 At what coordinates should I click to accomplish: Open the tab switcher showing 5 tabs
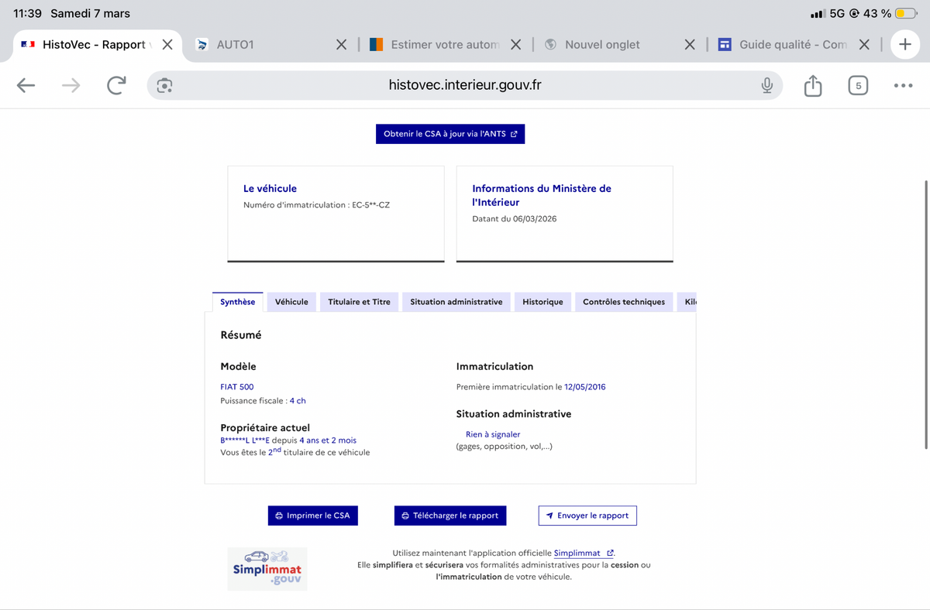click(857, 85)
